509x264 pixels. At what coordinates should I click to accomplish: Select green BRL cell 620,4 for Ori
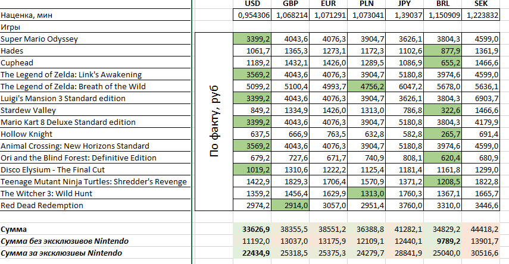pos(443,158)
